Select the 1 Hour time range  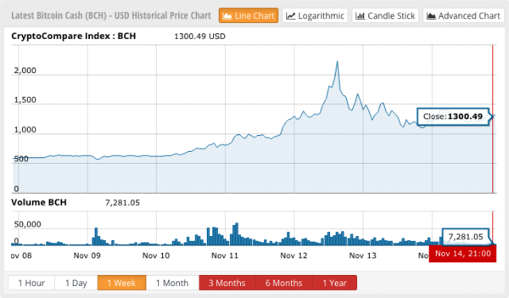32,283
